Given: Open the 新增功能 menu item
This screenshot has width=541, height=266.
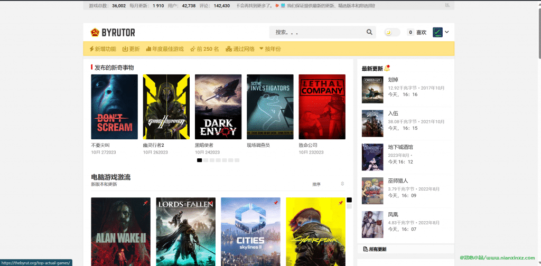Looking at the screenshot, I should click(103, 49).
